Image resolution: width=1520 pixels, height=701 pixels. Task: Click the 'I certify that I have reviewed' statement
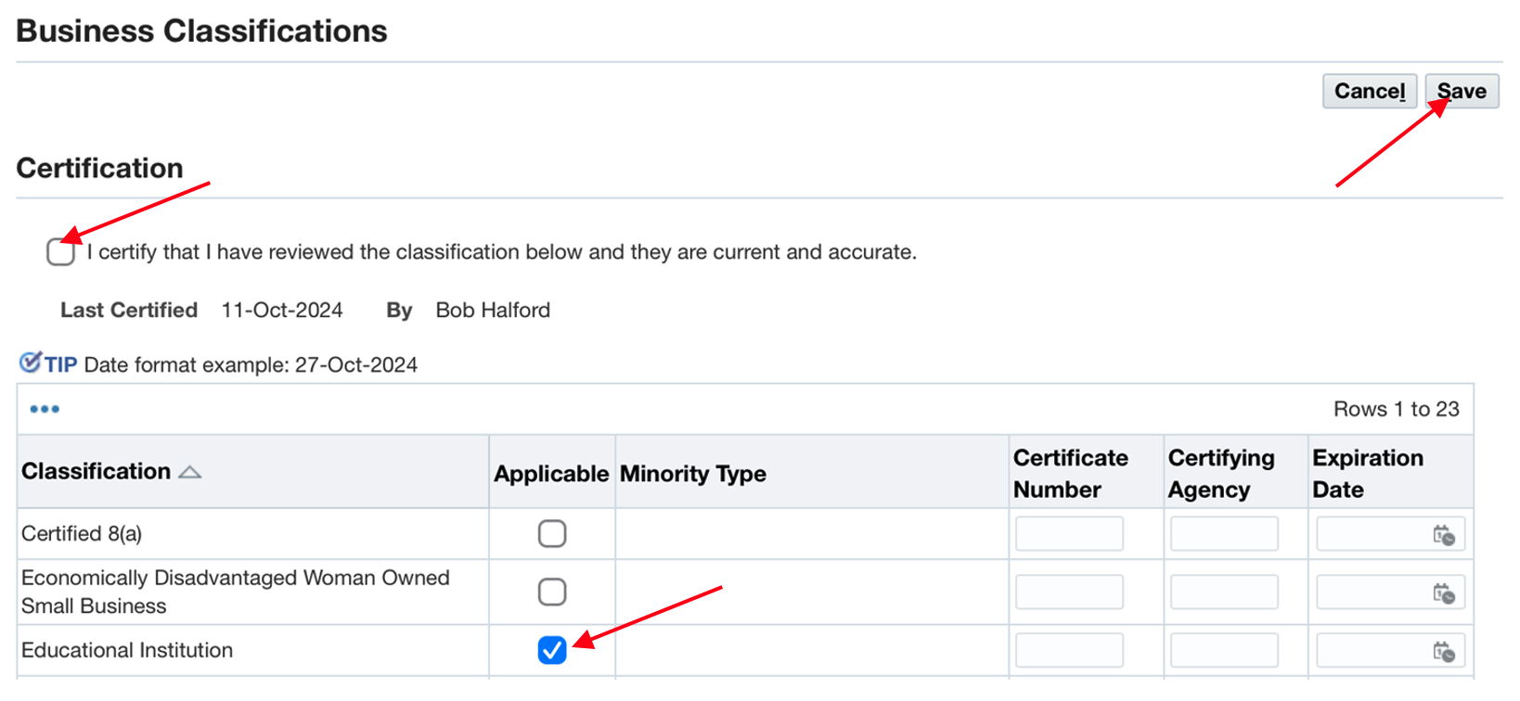pyautogui.click(x=501, y=252)
